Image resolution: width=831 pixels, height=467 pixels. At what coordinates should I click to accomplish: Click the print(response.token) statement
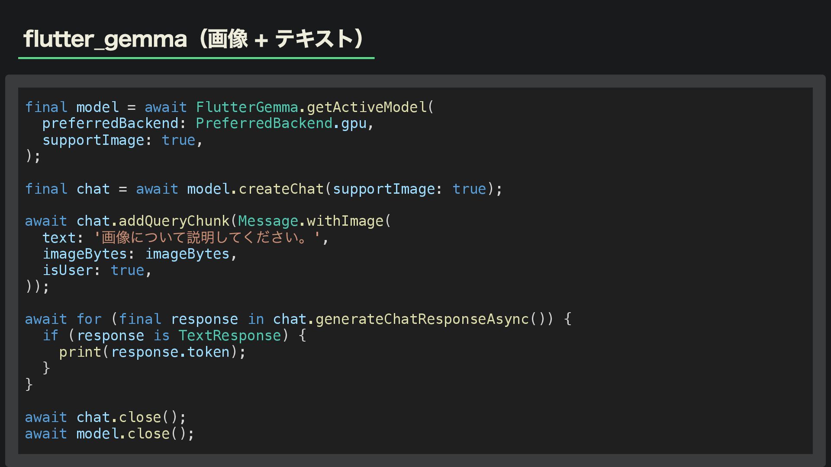point(152,352)
